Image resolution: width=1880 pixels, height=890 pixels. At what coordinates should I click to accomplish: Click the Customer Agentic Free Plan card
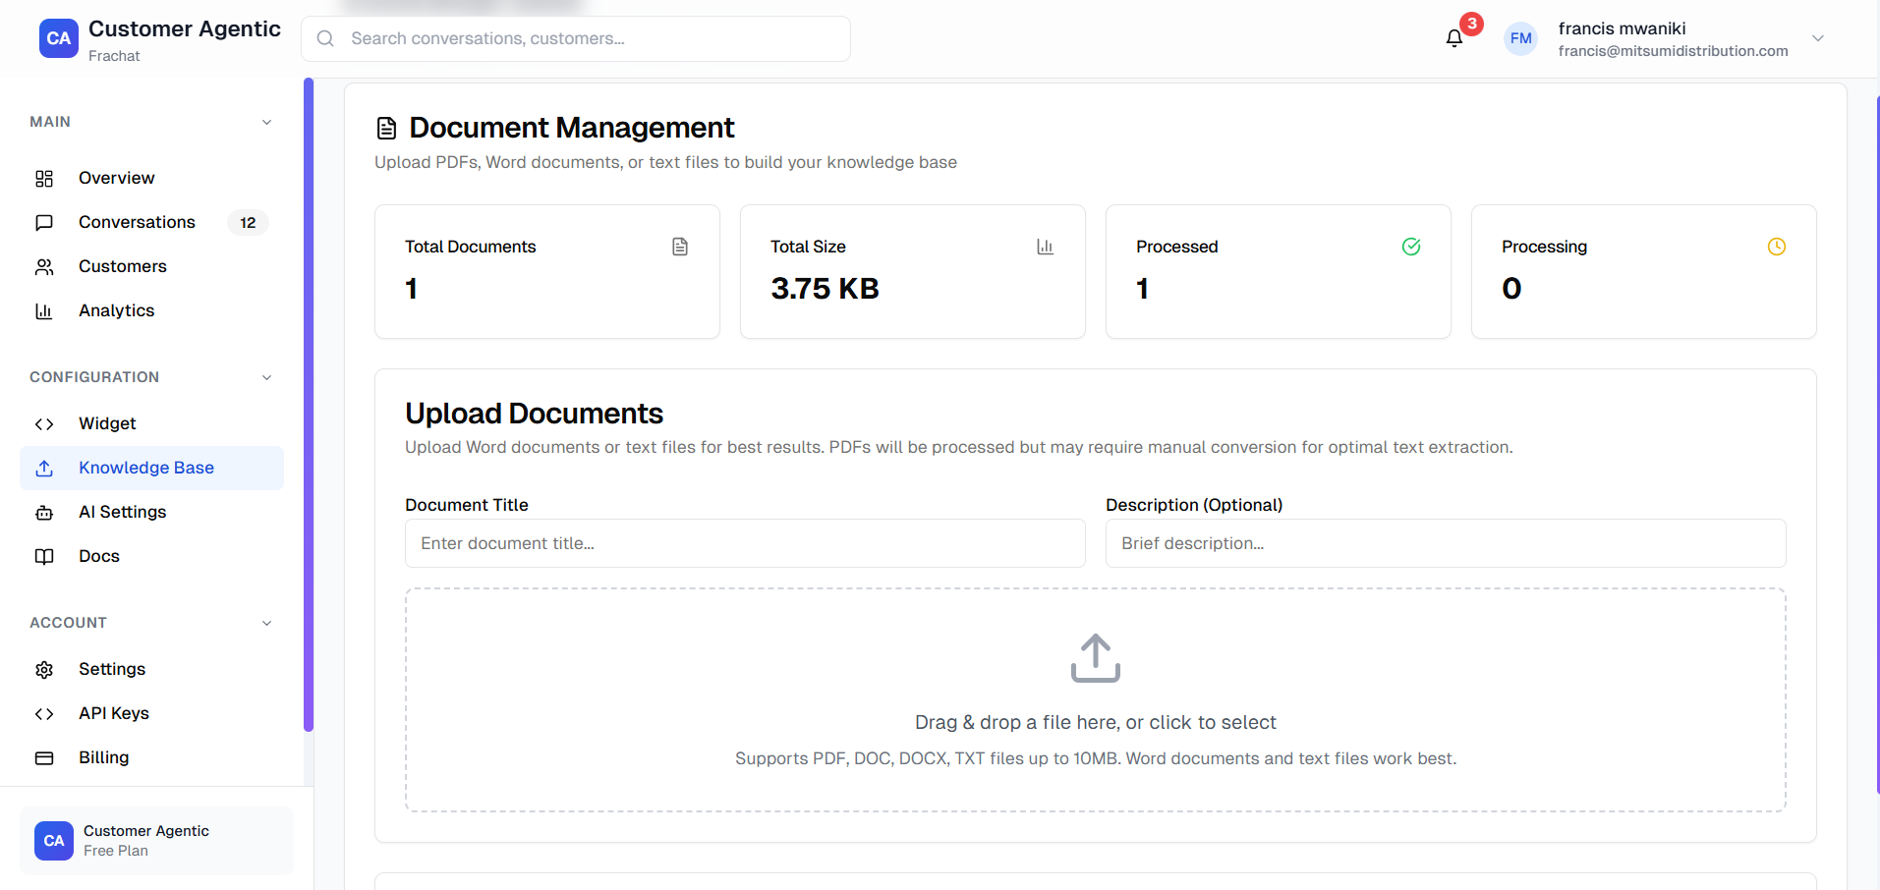[x=155, y=840]
